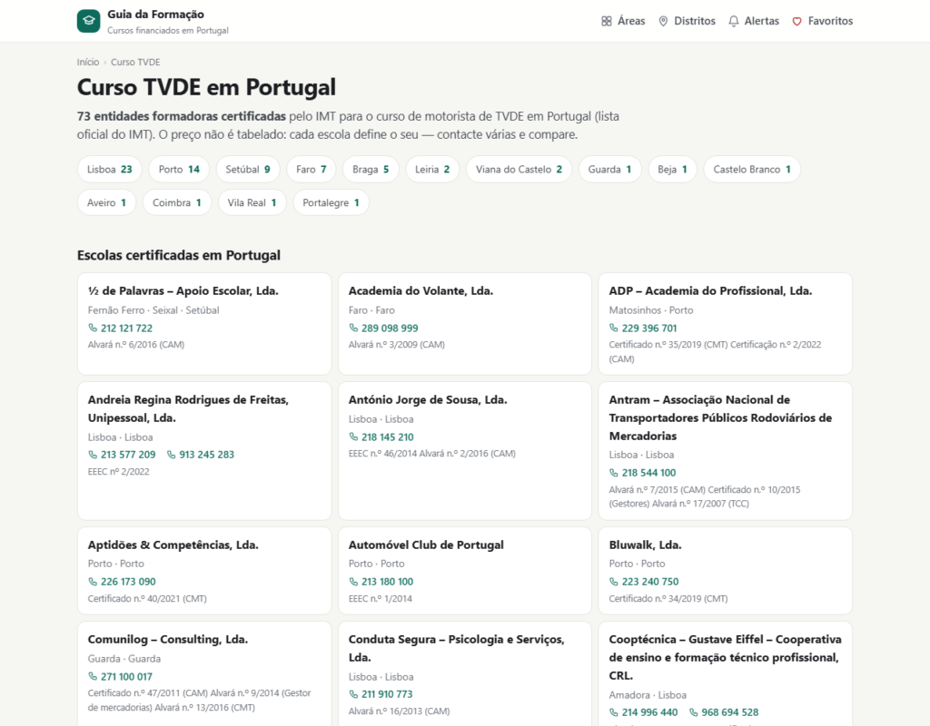This screenshot has height=726, width=930.
Task: Select the Coimbra 1 chip
Action: pyautogui.click(x=177, y=202)
